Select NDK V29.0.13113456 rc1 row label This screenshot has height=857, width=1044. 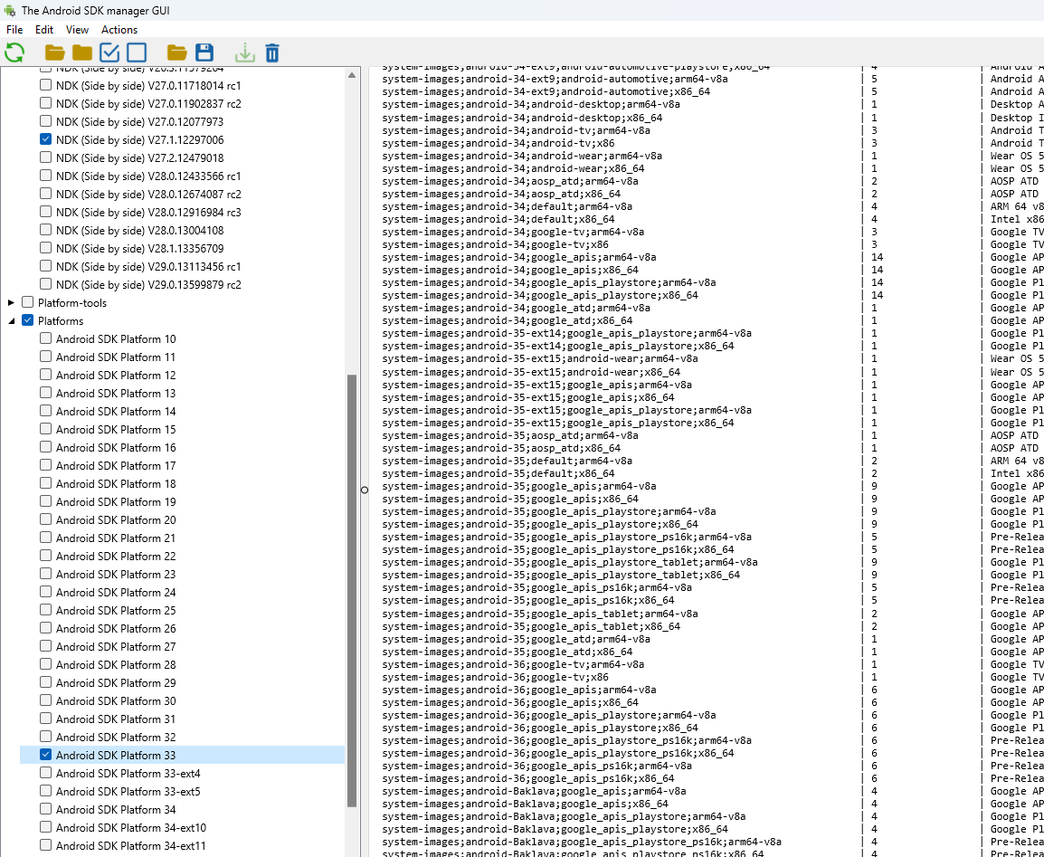(148, 266)
